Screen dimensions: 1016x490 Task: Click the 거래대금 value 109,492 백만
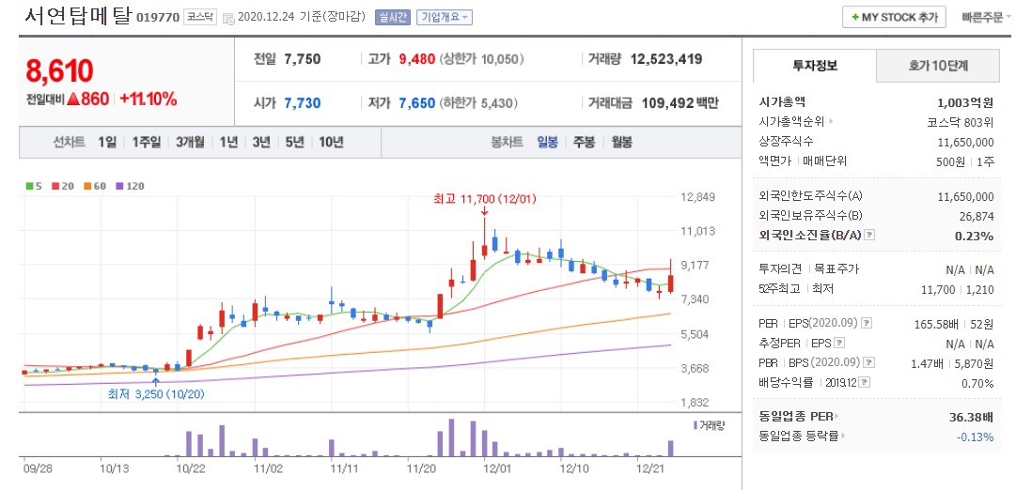680,103
